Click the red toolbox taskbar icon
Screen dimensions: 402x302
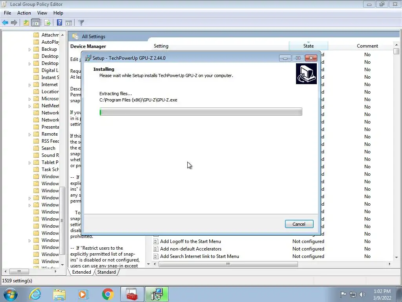(132, 294)
